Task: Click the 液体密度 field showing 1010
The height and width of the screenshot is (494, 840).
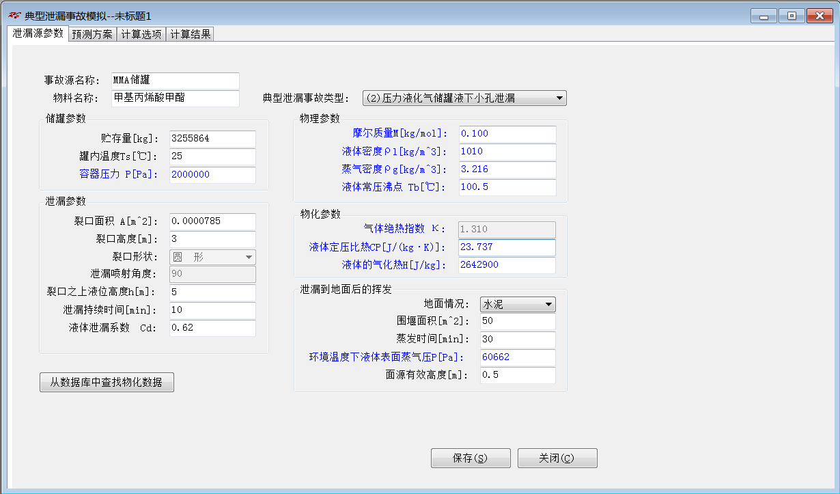Action: click(x=507, y=152)
